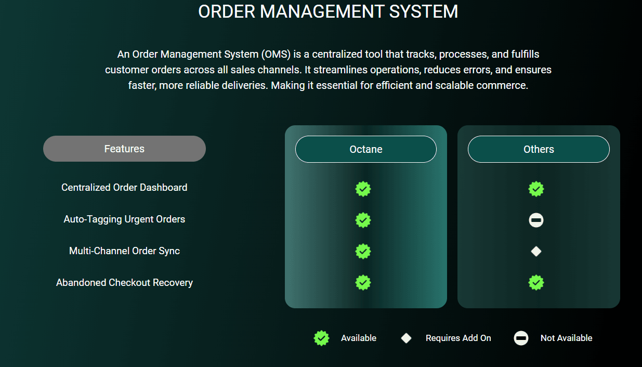Click the Centralized Order Dashboard feature label
The width and height of the screenshot is (642, 367).
124,188
